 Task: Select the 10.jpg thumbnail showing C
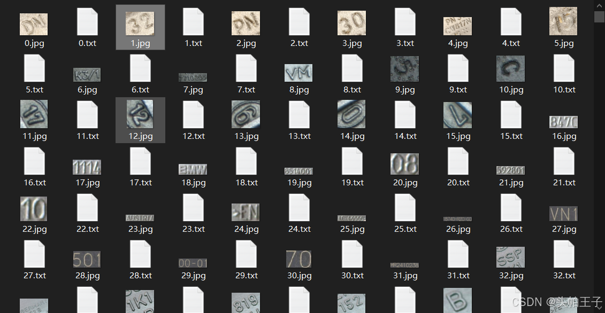click(x=510, y=68)
